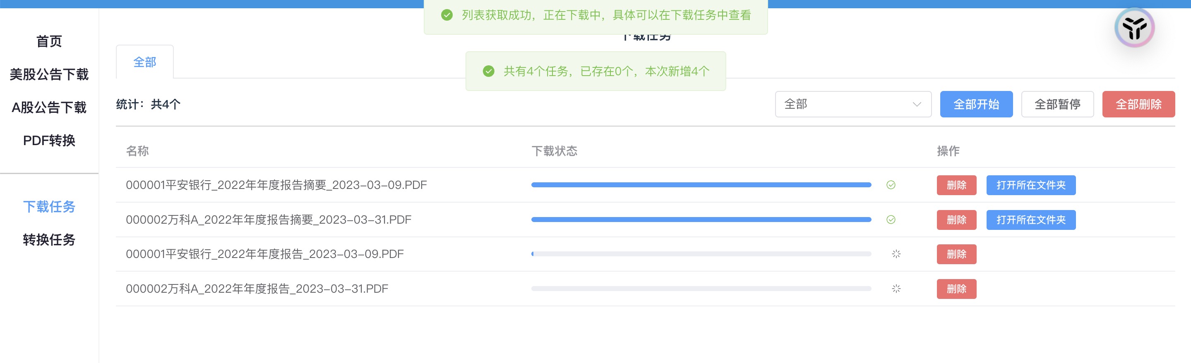The image size is (1191, 363).
Task: Open the PDF转换 sidebar item
Action: tap(49, 141)
